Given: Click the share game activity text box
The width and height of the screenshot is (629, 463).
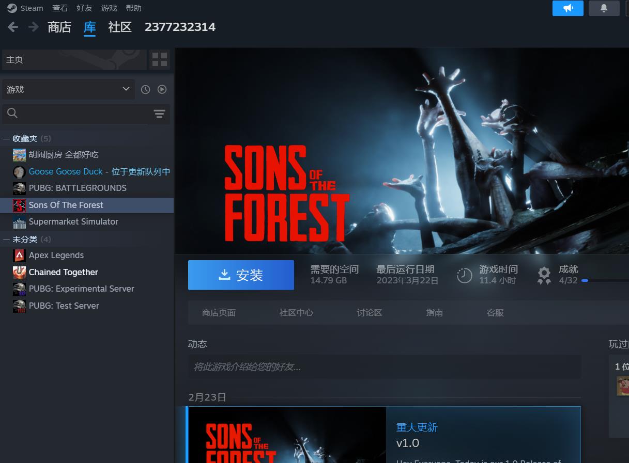Looking at the screenshot, I should click(x=385, y=367).
